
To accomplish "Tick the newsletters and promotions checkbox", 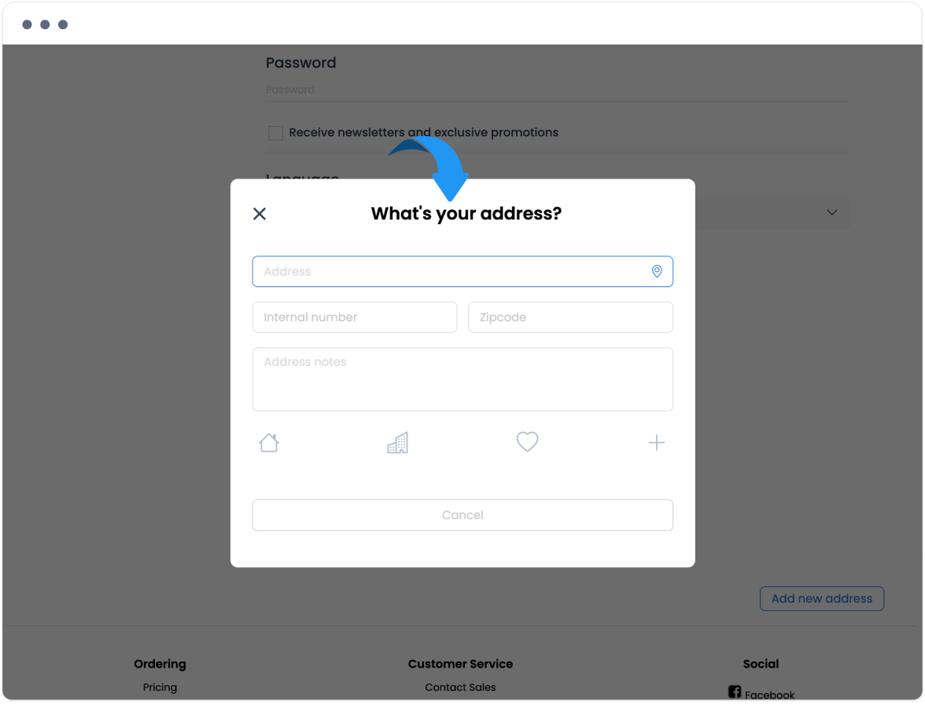I will pos(275,133).
